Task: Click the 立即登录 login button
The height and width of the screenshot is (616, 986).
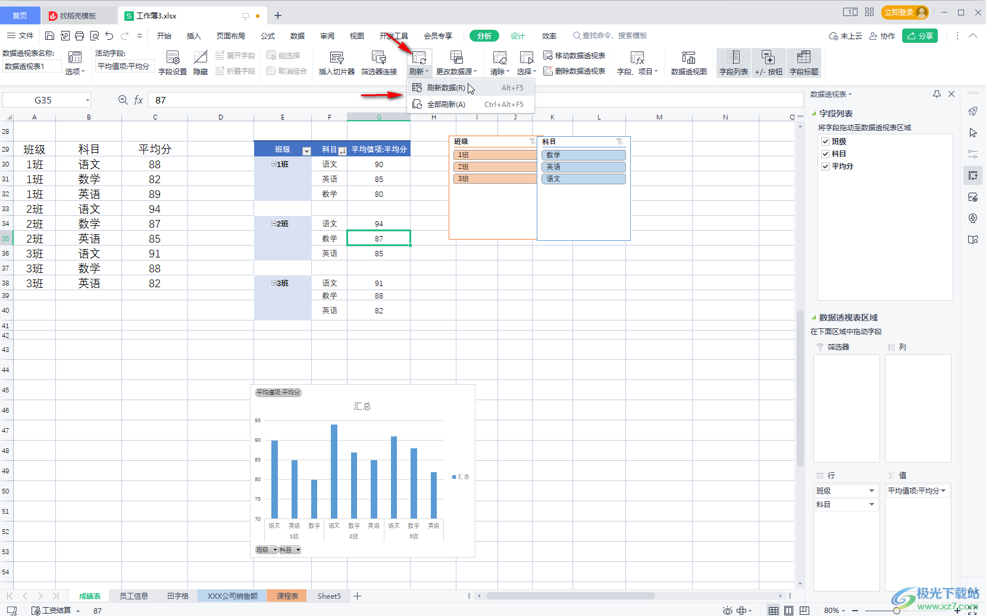Action: tap(905, 12)
